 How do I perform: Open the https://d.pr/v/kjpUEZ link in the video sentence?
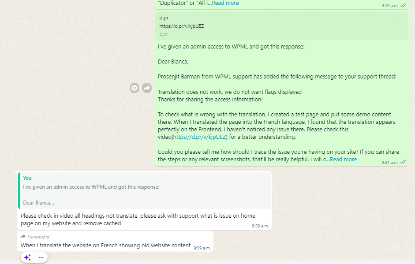199,137
